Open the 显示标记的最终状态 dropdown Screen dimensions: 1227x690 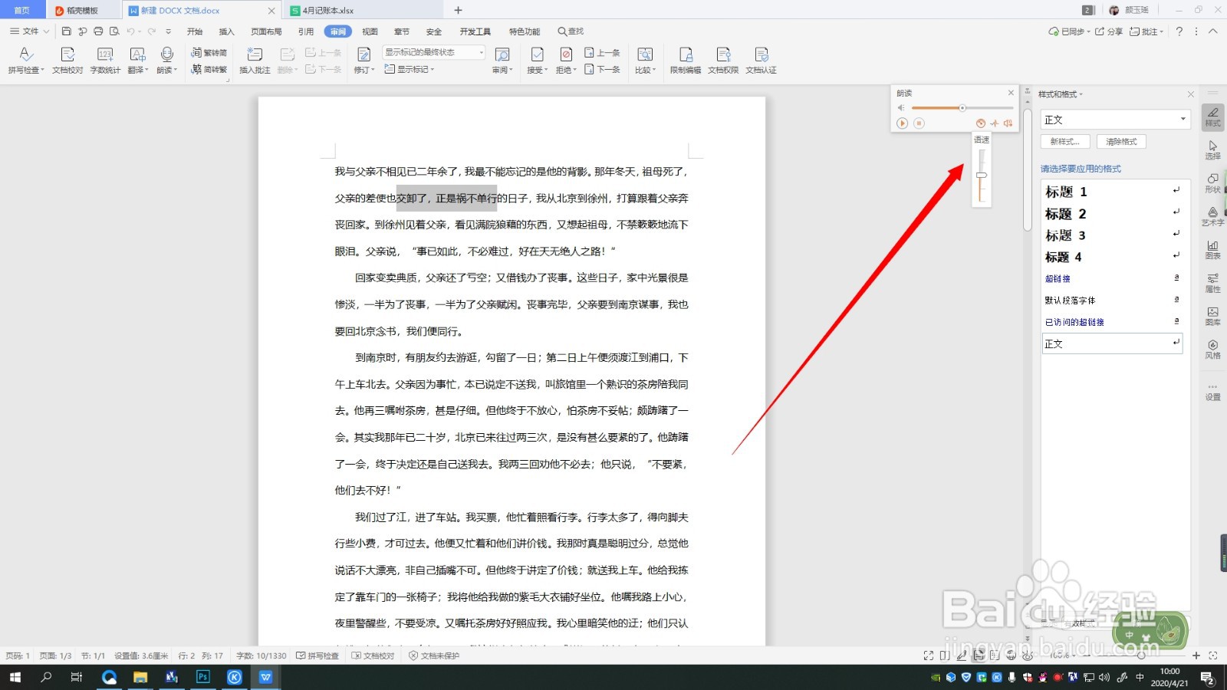tap(480, 52)
